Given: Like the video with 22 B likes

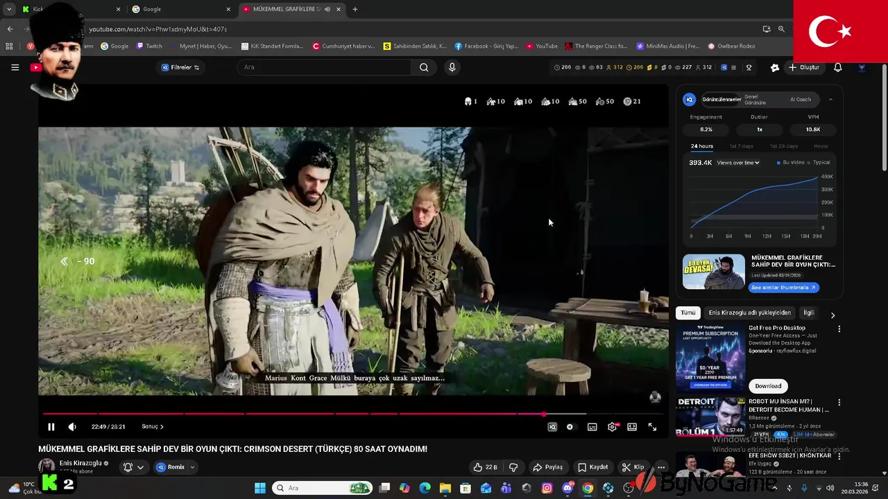Looking at the screenshot, I should [485, 467].
